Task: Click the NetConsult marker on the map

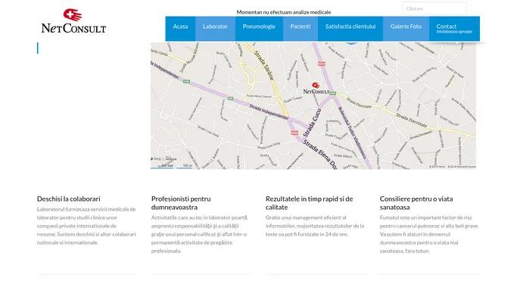Action: 316,89
